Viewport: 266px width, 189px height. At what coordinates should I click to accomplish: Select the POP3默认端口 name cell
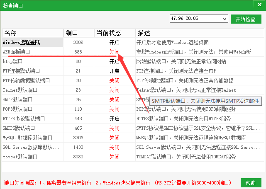32,109
